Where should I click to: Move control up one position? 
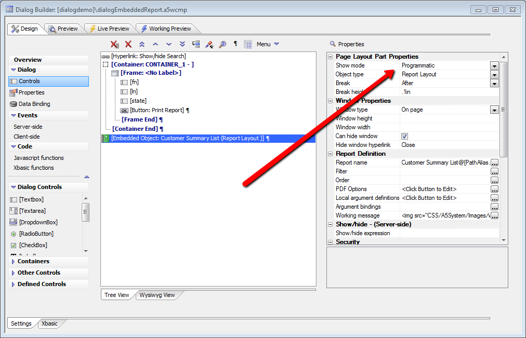(155, 44)
